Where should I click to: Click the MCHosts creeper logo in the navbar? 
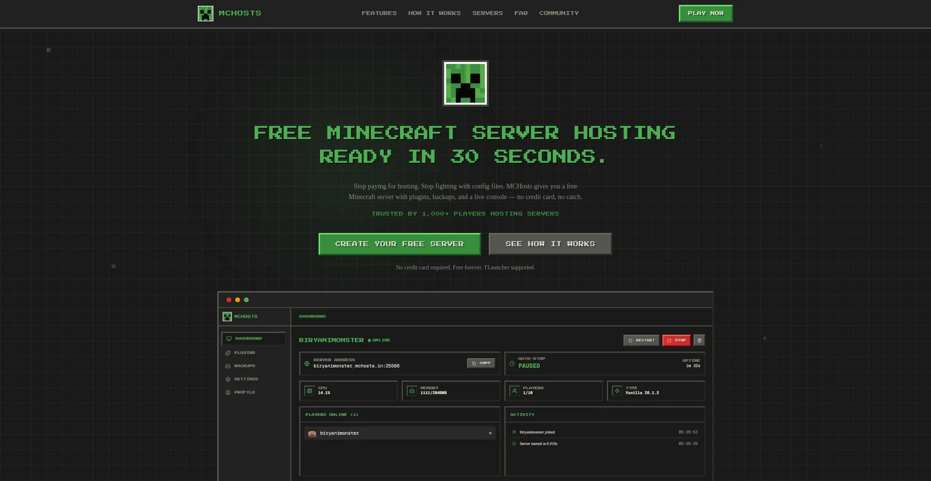(x=206, y=14)
